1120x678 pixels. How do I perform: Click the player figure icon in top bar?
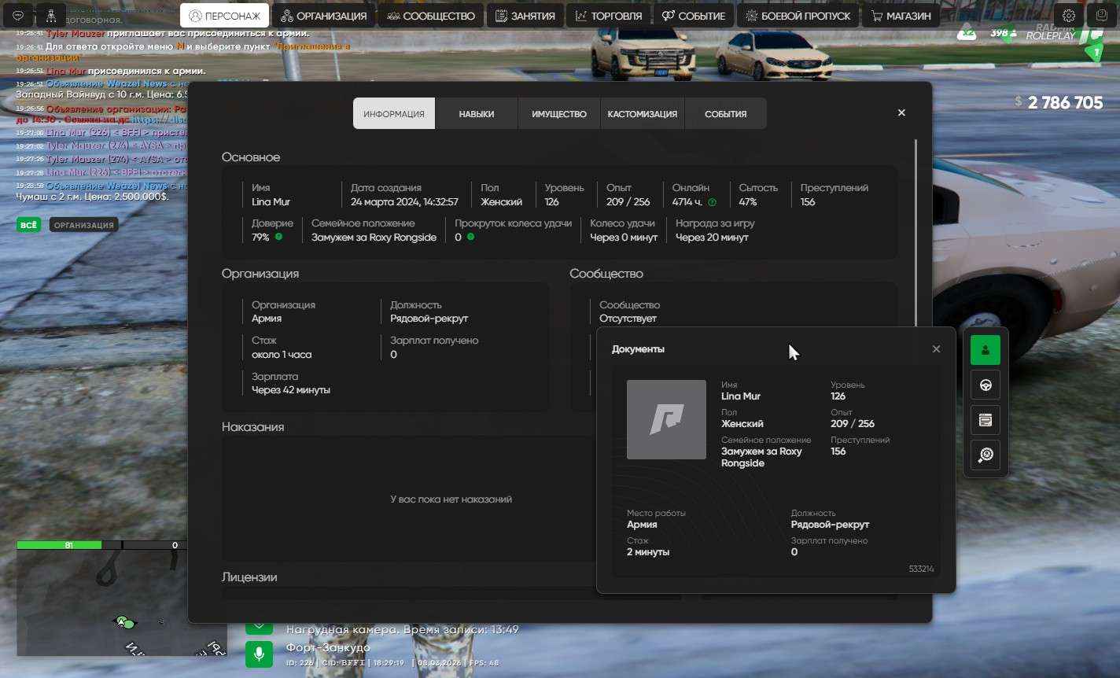pyautogui.click(x=51, y=16)
